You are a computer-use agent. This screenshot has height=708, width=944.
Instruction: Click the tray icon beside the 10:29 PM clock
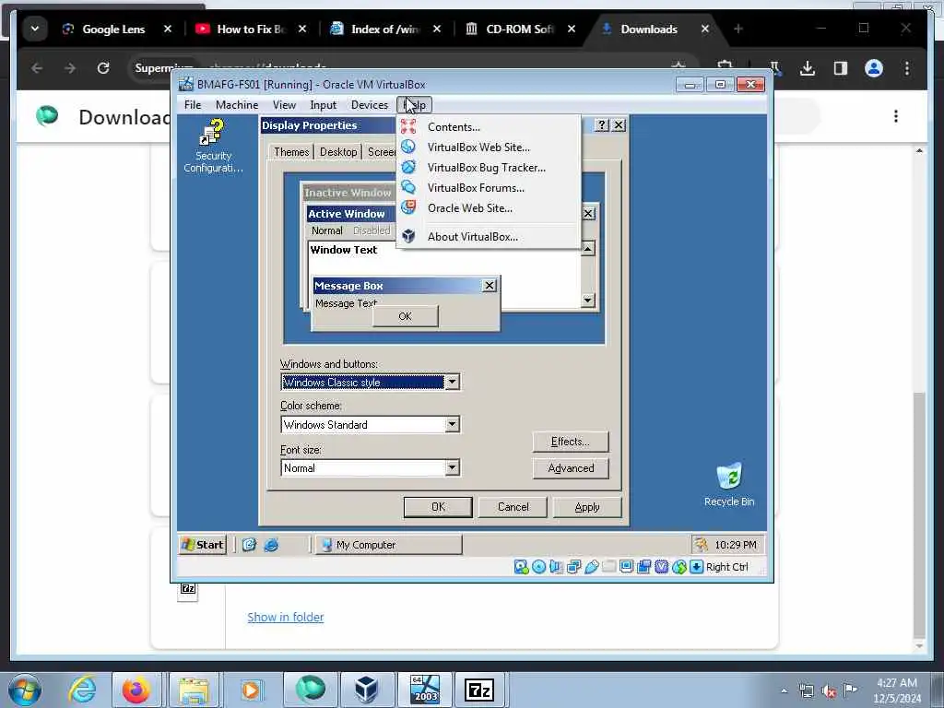pos(702,545)
